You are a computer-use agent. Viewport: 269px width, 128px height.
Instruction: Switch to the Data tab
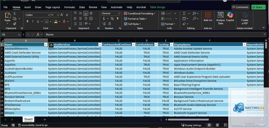pyautogui.click(x=82, y=7)
